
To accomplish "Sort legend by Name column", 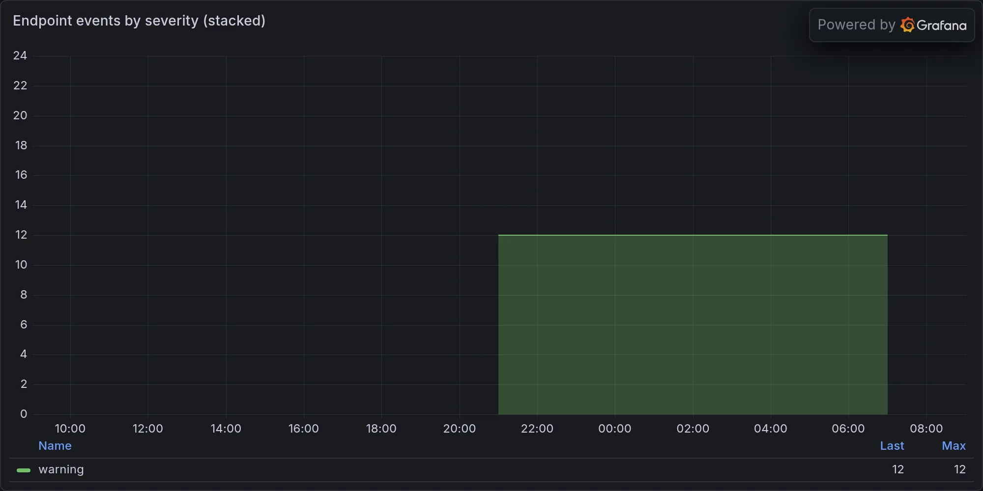I will 55,446.
